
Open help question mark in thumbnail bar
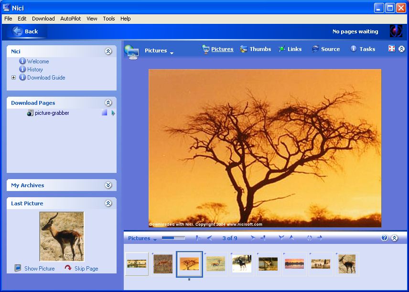tap(384, 238)
